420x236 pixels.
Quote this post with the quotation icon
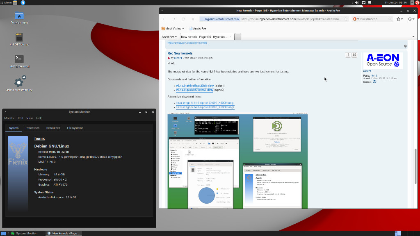click(354, 55)
